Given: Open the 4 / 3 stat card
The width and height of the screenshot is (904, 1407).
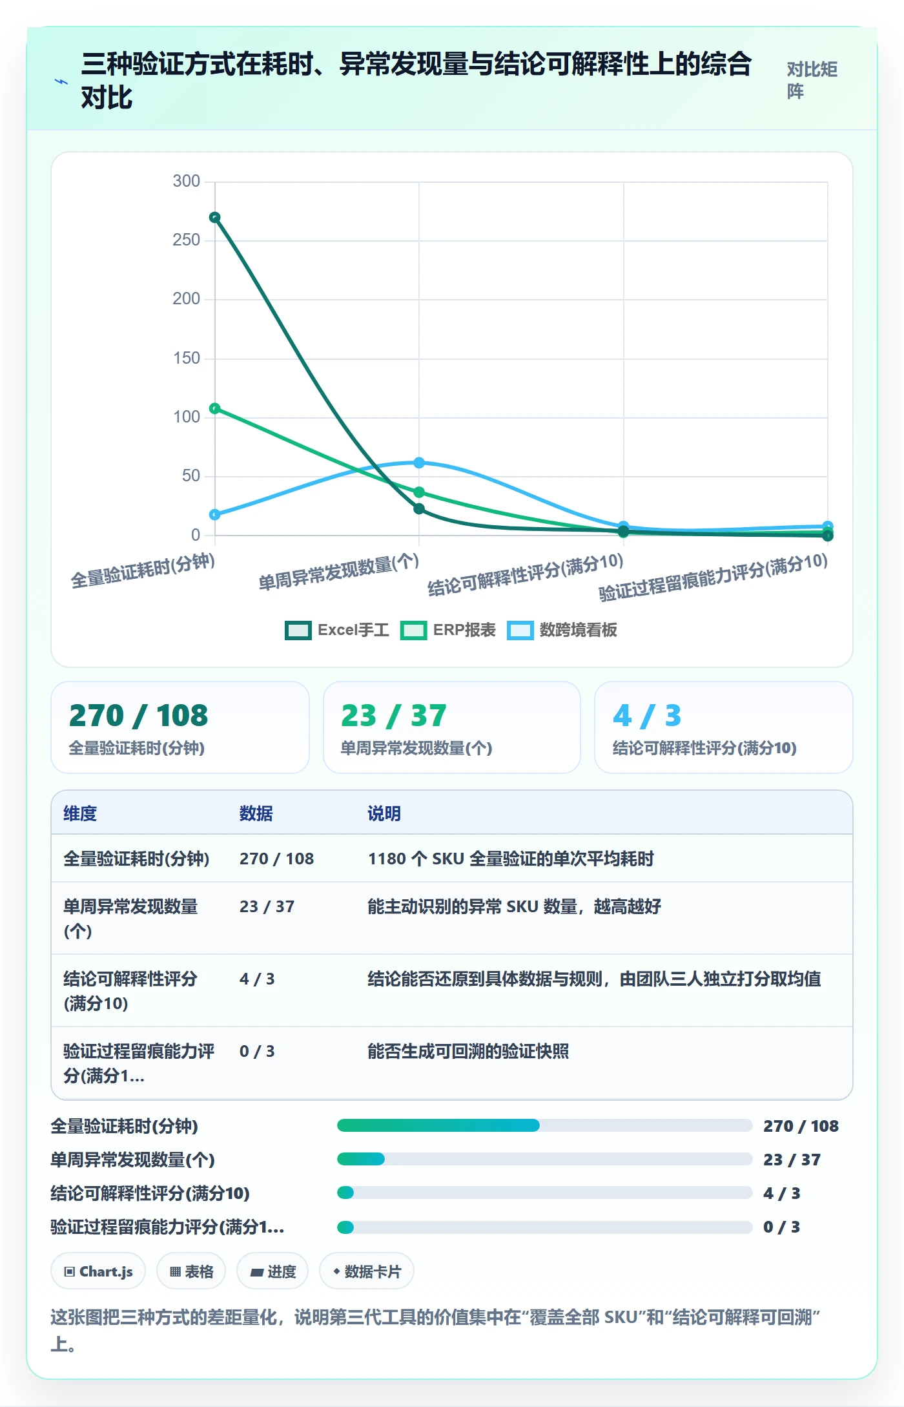Looking at the screenshot, I should (724, 727).
